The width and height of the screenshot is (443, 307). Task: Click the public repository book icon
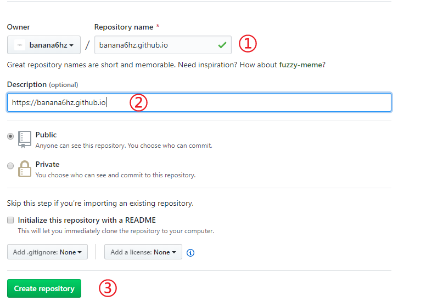click(25, 140)
